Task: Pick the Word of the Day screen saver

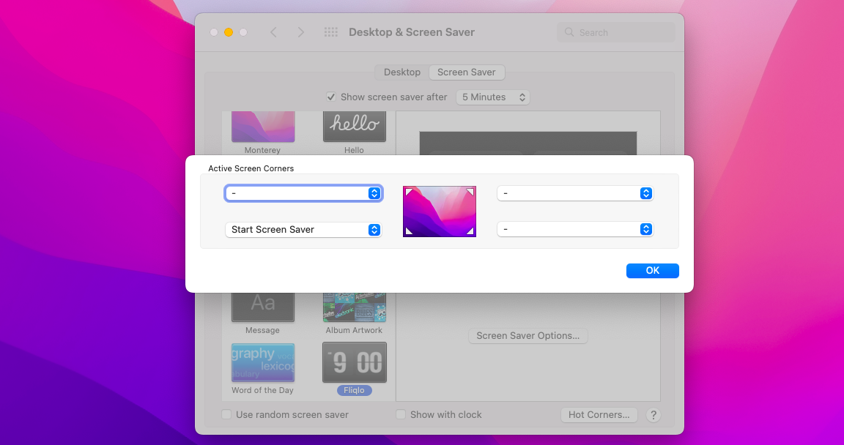Action: pos(263,362)
